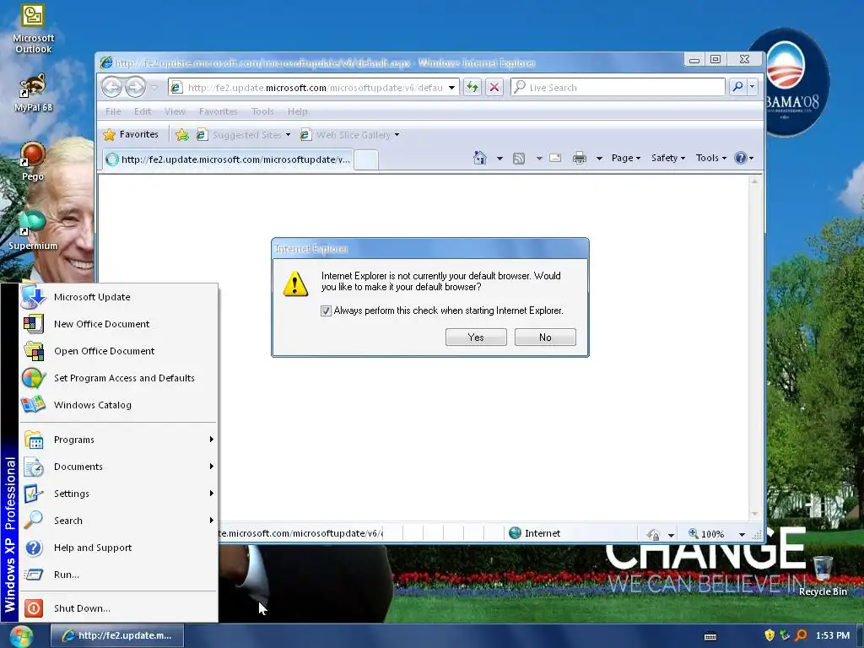
Task: Expand the Web Slice Gallery dropdown
Action: pyautogui.click(x=397, y=135)
